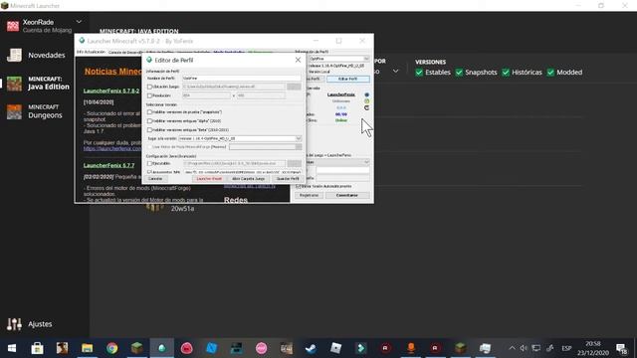Toggle the Históricas versions checkbox
The width and height of the screenshot is (637, 358).
[506, 73]
